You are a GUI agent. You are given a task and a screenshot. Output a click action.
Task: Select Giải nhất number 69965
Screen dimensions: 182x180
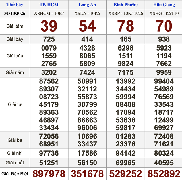point(126,163)
